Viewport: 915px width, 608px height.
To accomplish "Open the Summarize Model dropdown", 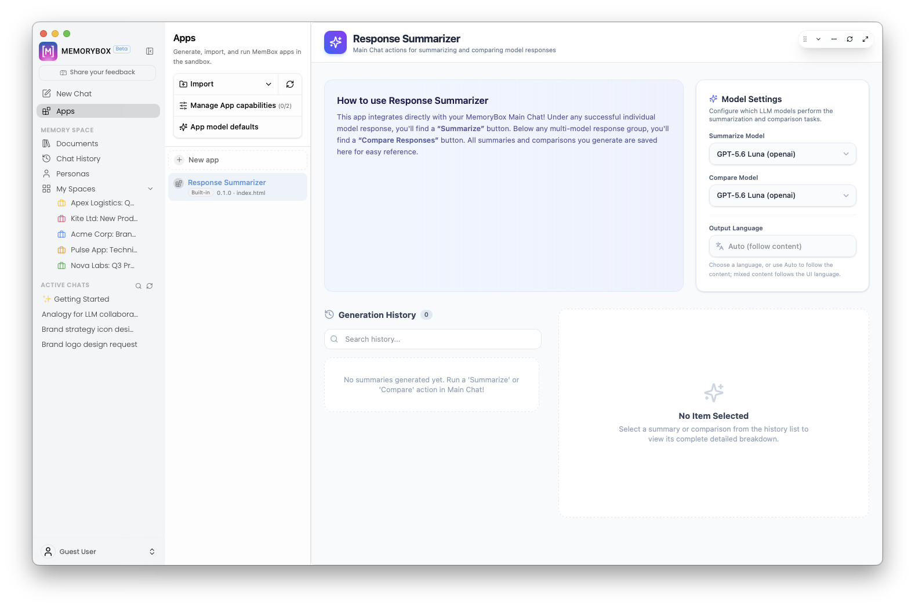I will click(782, 154).
